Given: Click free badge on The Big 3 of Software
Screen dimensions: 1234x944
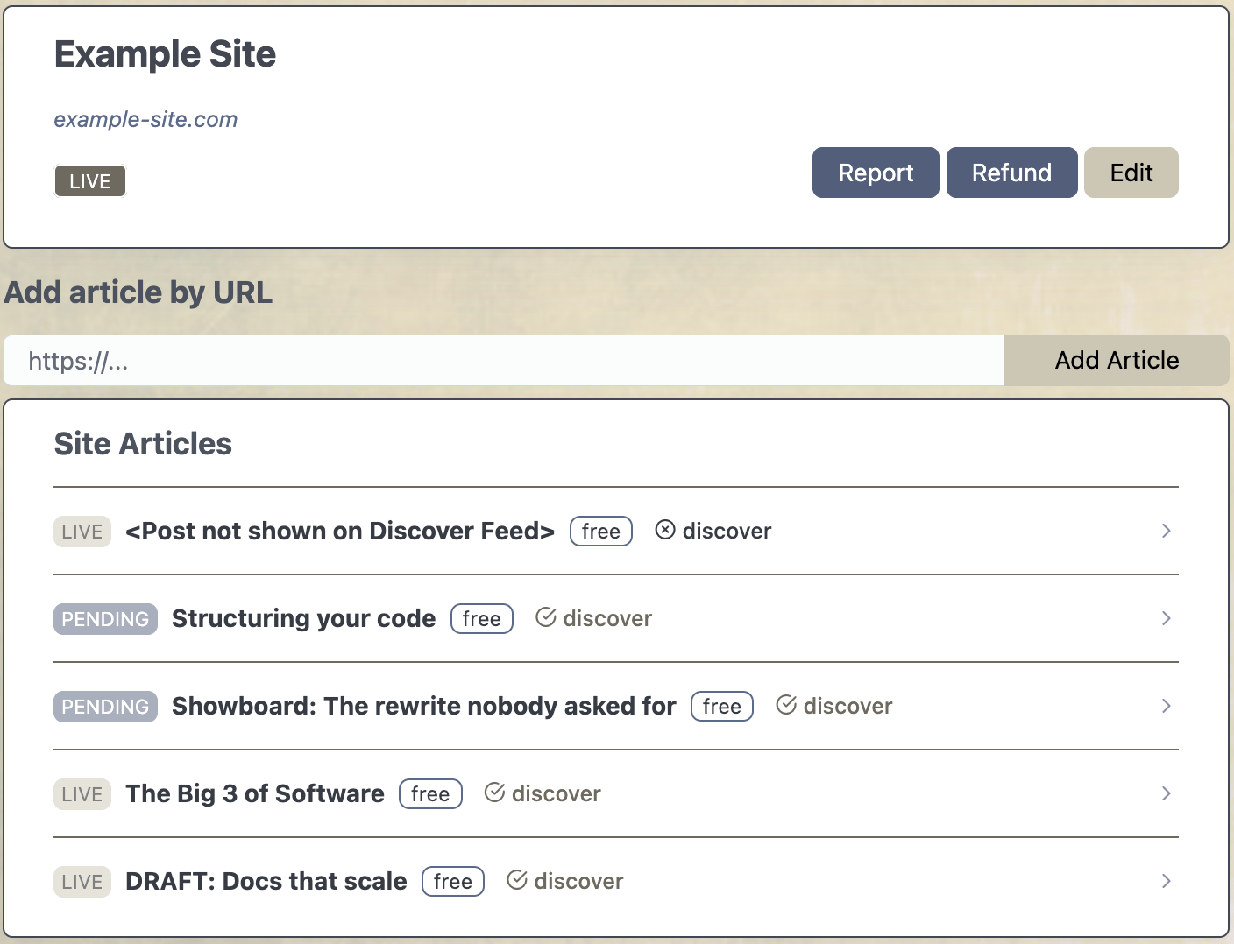Looking at the screenshot, I should (430, 793).
